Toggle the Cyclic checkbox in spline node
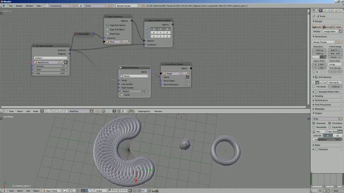Screen dimensions: 344x193 [122, 95]
